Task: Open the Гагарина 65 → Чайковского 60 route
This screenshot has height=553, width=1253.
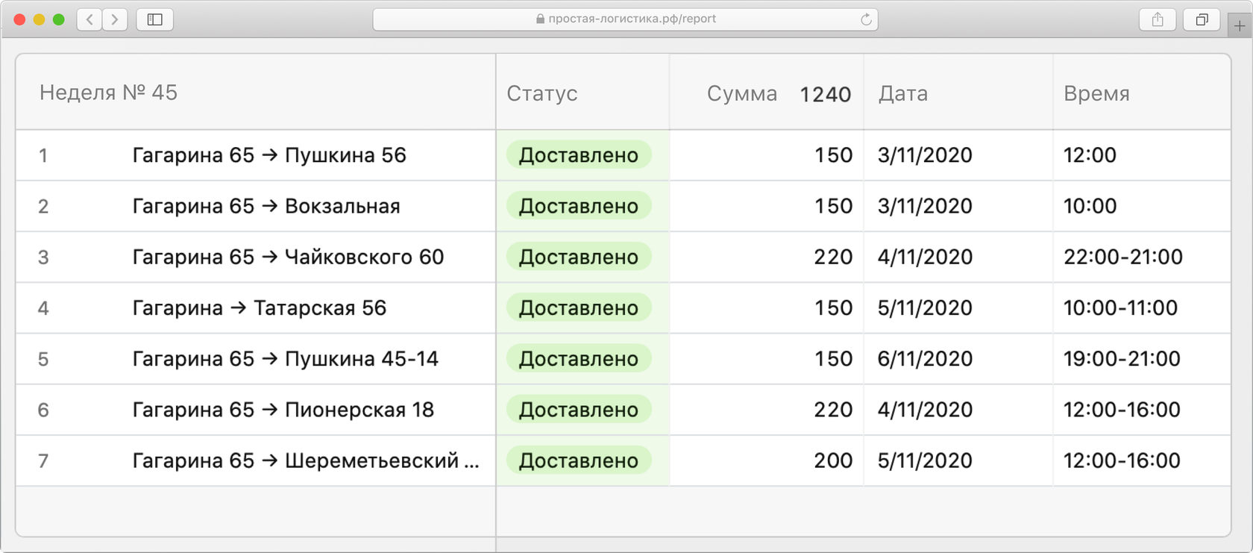Action: [x=288, y=257]
